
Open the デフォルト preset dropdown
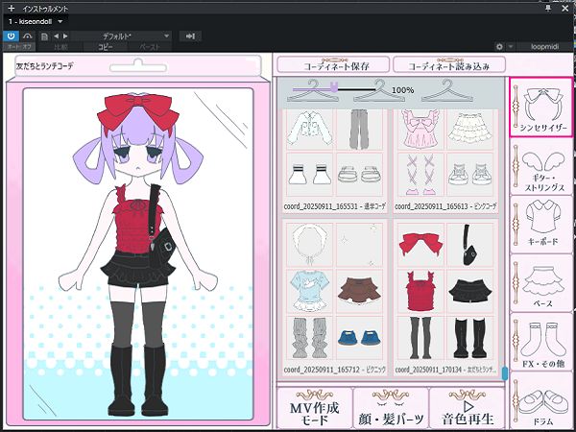121,36
